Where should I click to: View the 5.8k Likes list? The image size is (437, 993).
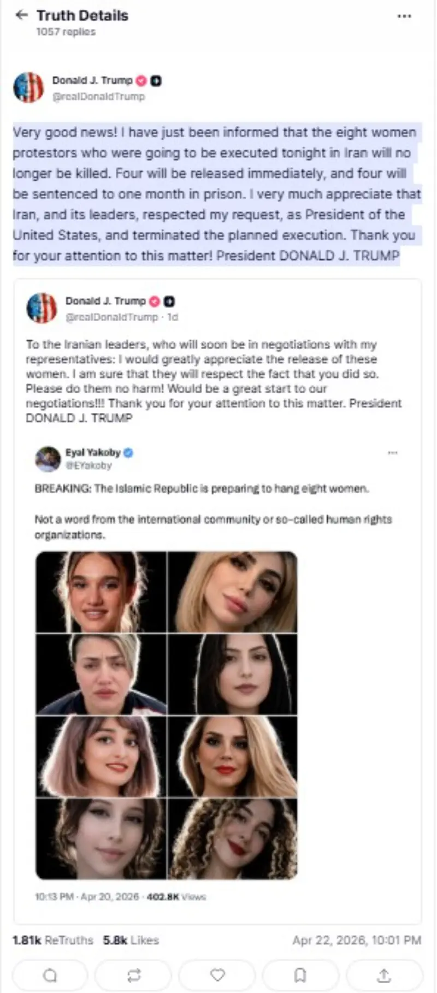[131, 940]
